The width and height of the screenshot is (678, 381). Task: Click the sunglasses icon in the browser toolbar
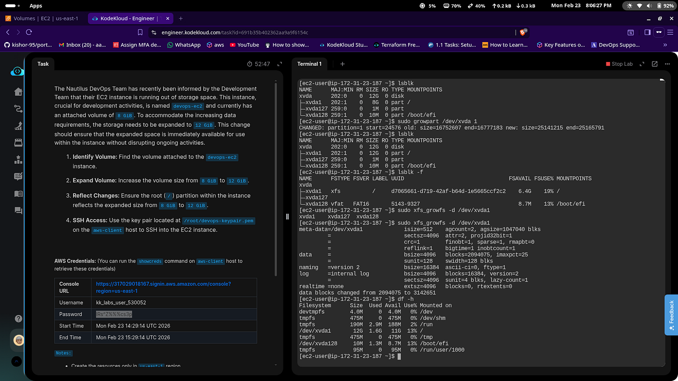pyautogui.click(x=659, y=32)
